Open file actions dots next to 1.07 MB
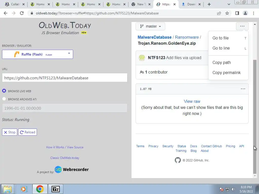The height and width of the screenshot is (194, 259). [x=243, y=89]
